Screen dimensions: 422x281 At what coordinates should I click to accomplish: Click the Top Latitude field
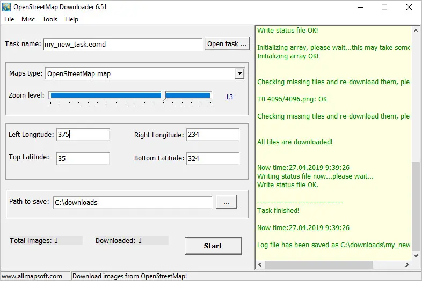click(x=83, y=158)
